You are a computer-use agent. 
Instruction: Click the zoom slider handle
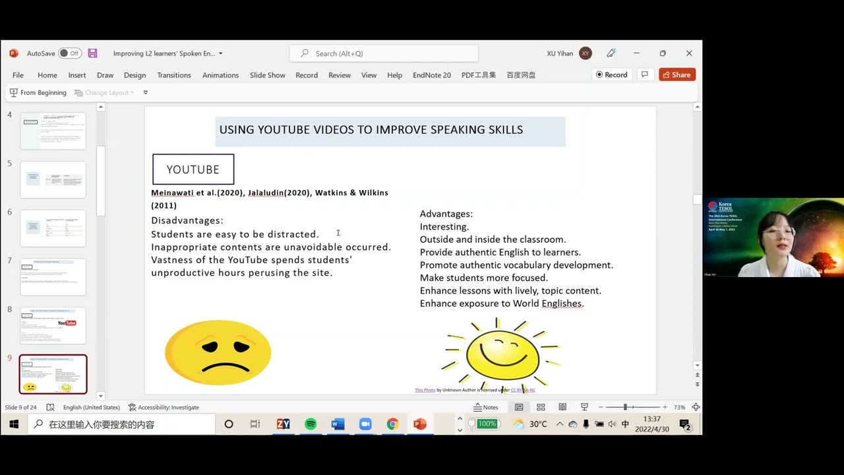tap(625, 407)
